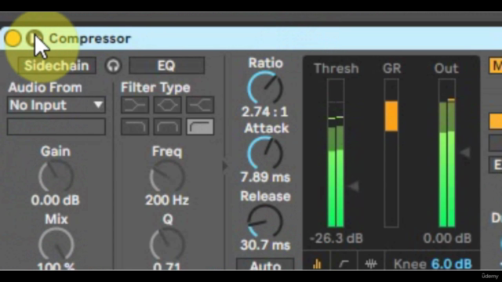The width and height of the screenshot is (502, 282).
Task: Click the 200 Hz frequency value
Action: point(167,201)
